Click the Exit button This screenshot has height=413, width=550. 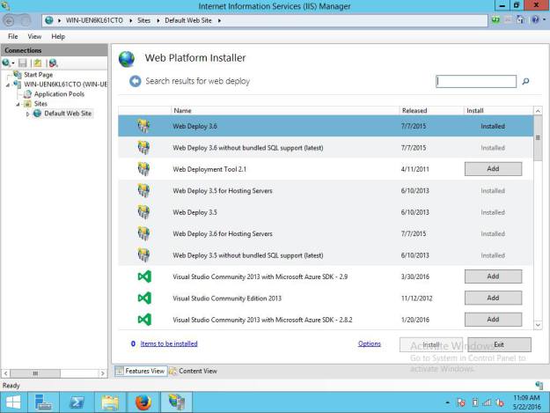499,344
